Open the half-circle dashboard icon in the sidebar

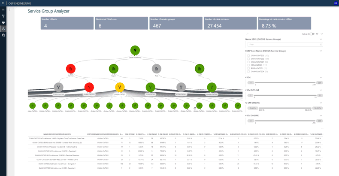pos(3,22)
